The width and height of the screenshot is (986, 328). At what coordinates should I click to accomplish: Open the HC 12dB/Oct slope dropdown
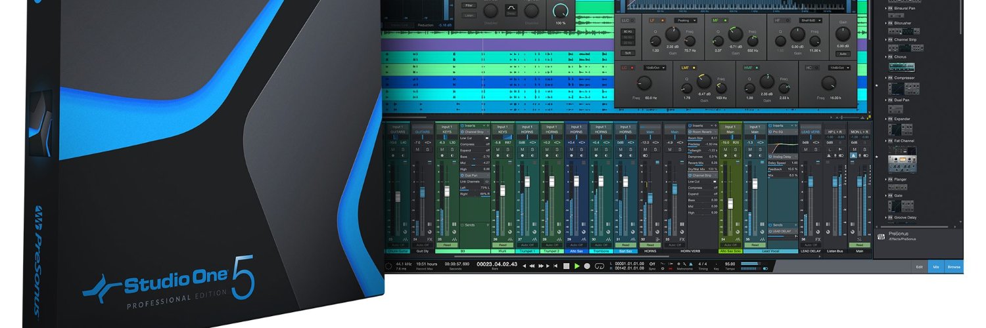[839, 68]
